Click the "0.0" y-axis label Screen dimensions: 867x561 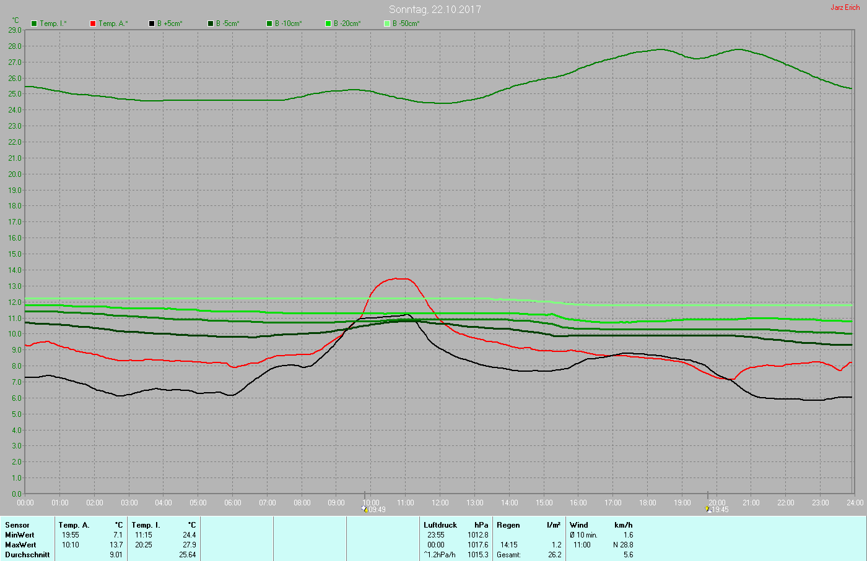(17, 494)
